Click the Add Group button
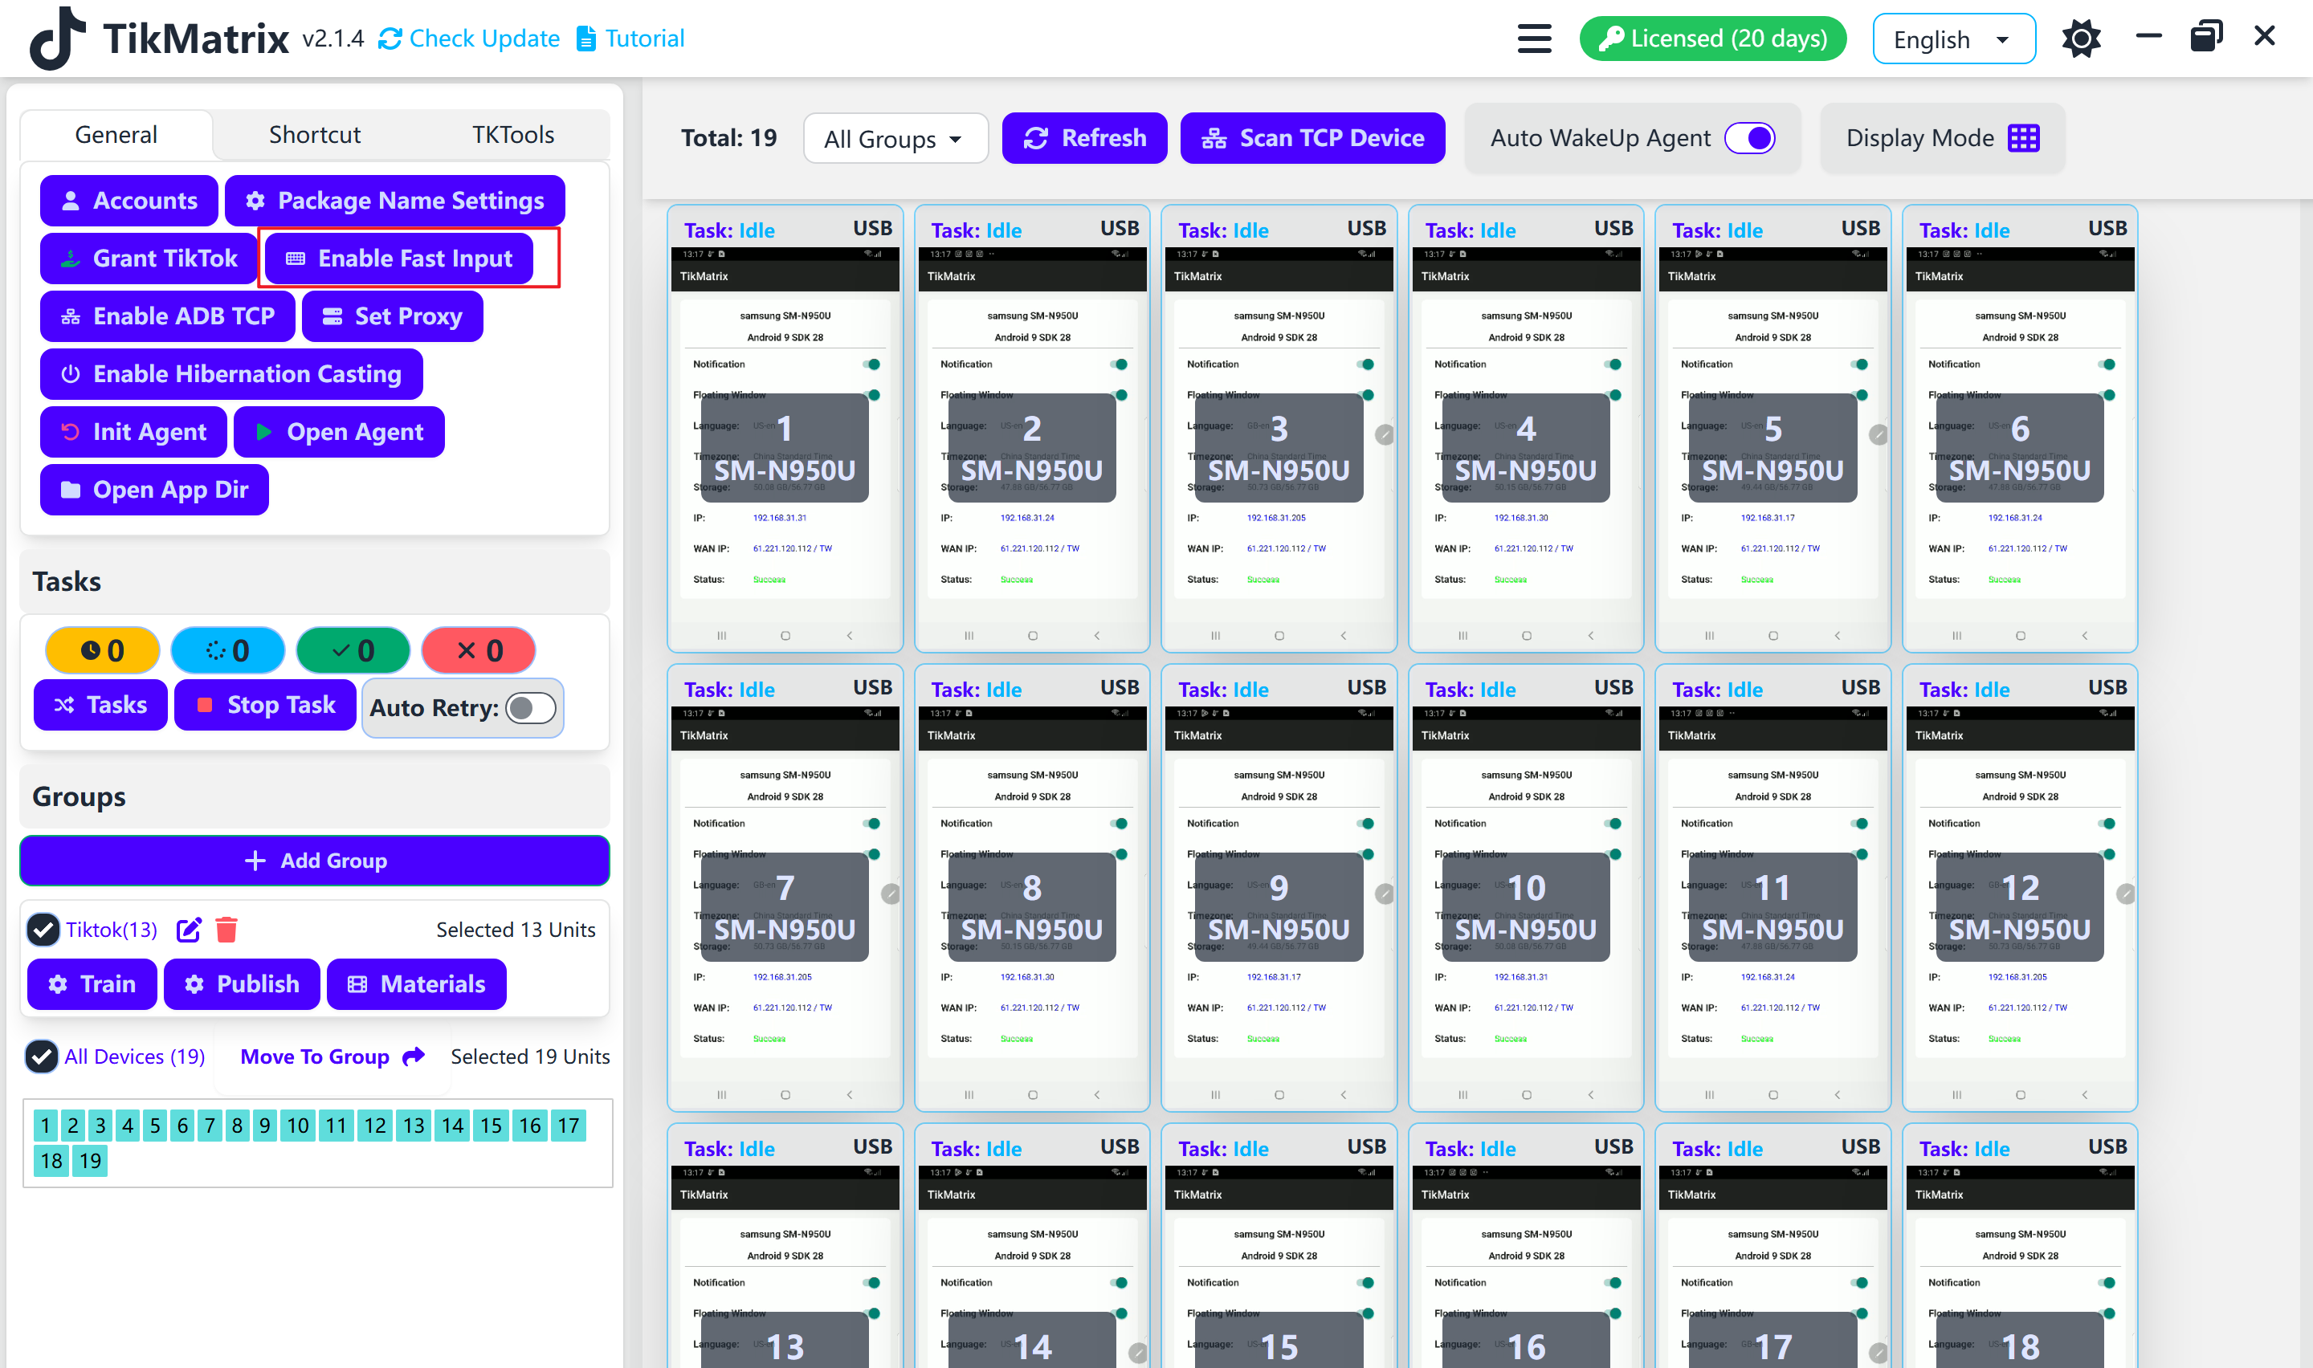The width and height of the screenshot is (2313, 1368). (314, 861)
